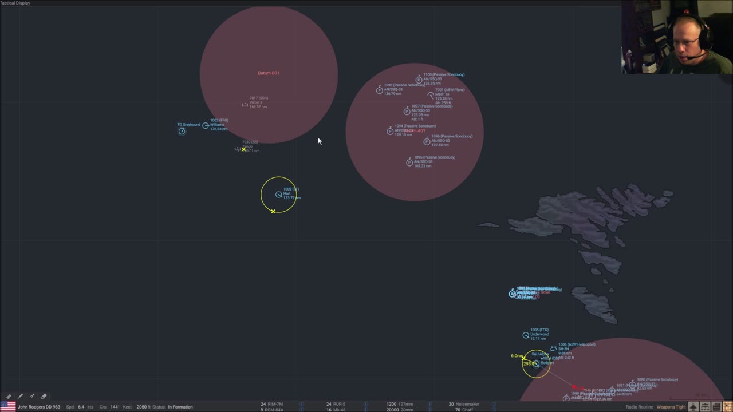
Task: Click the yellow 6.0nm waypoint marker near SAU Alpha
Action: 523,359
